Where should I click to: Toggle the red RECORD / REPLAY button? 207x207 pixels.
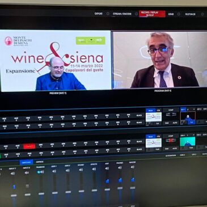[x=152, y=14]
